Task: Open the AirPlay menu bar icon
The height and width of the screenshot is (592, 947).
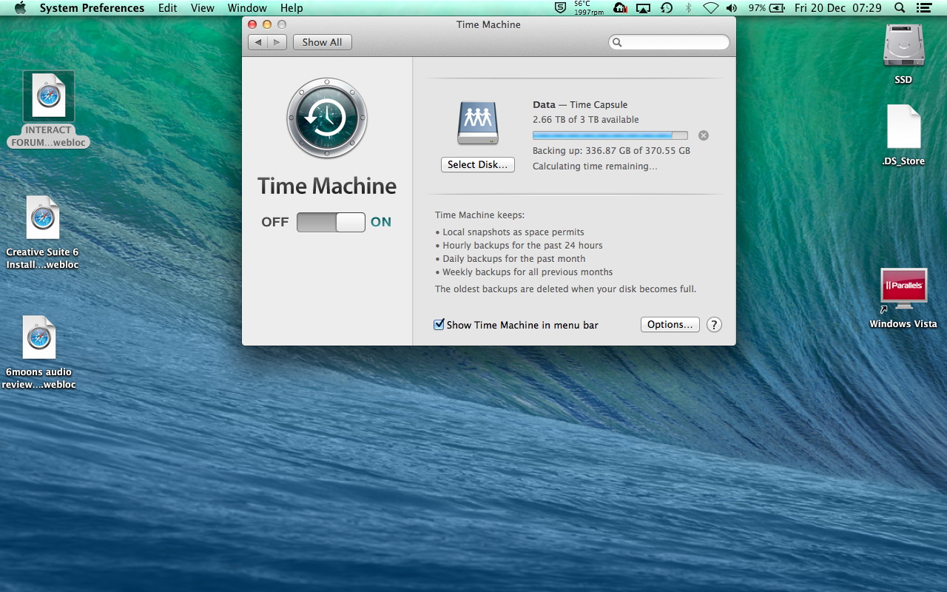Action: (x=643, y=8)
